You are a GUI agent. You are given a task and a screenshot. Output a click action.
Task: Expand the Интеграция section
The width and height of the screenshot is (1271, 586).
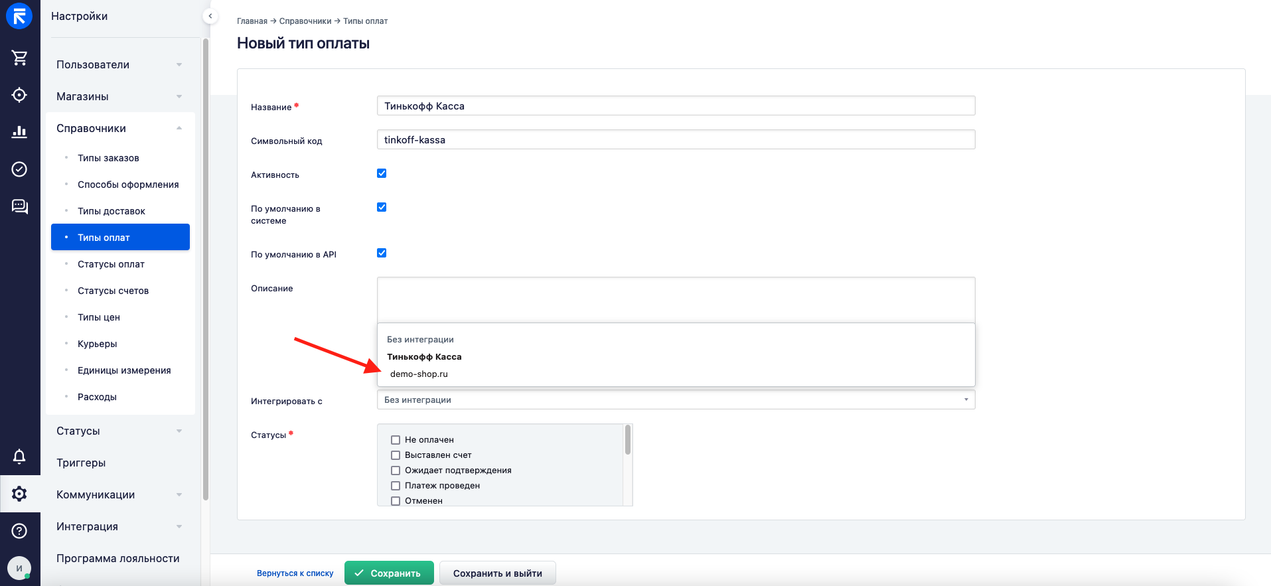[120, 526]
